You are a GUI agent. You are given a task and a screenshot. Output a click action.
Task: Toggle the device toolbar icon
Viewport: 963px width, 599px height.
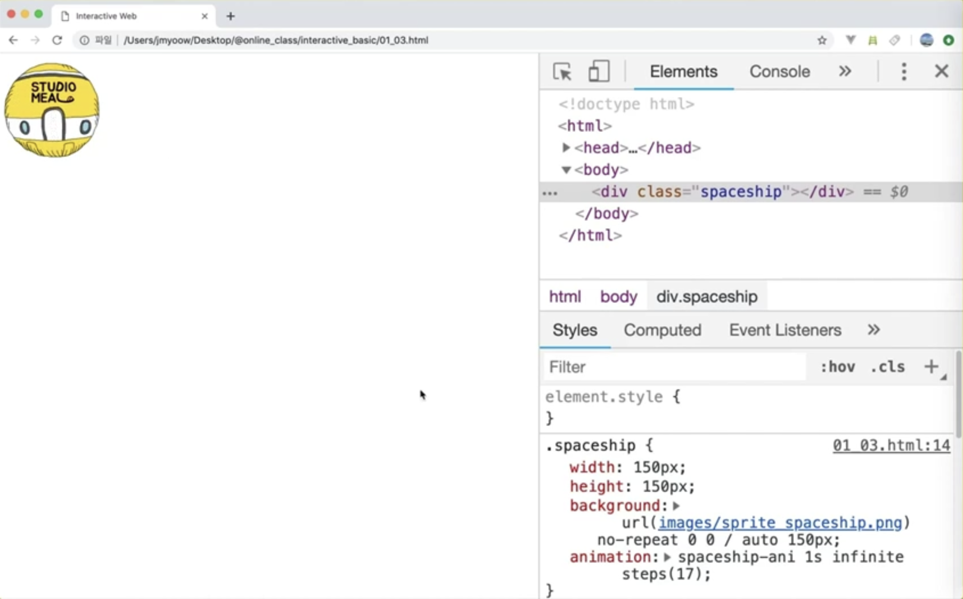click(599, 72)
